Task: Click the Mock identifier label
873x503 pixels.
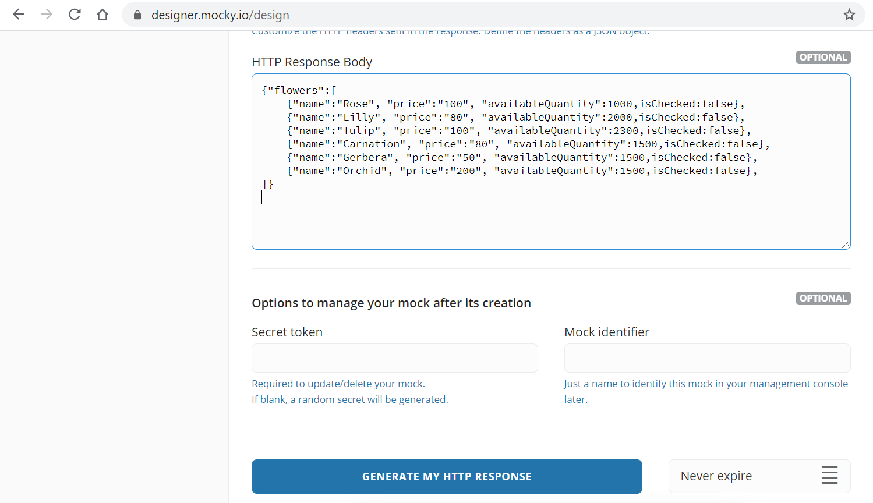Action: pyautogui.click(x=606, y=332)
